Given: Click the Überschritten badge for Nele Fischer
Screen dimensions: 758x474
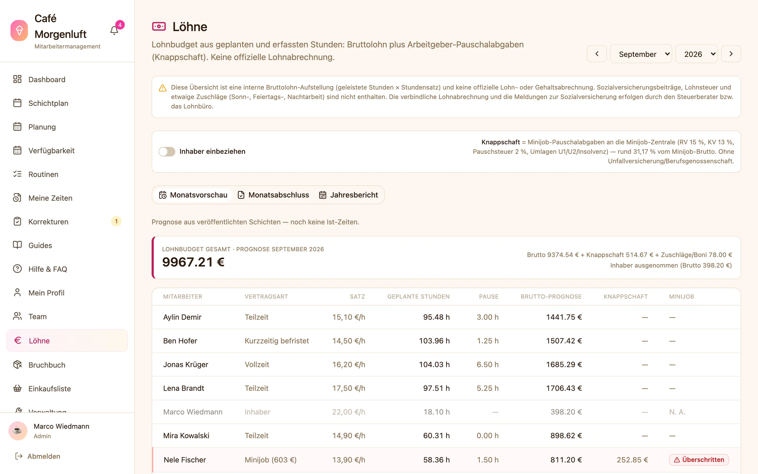Looking at the screenshot, I should pos(699,459).
